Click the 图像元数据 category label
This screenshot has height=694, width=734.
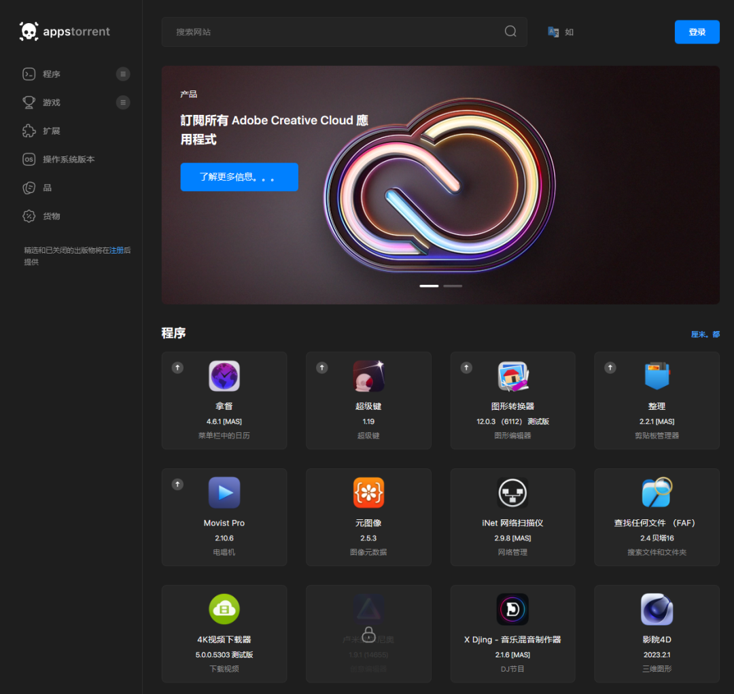click(x=368, y=552)
